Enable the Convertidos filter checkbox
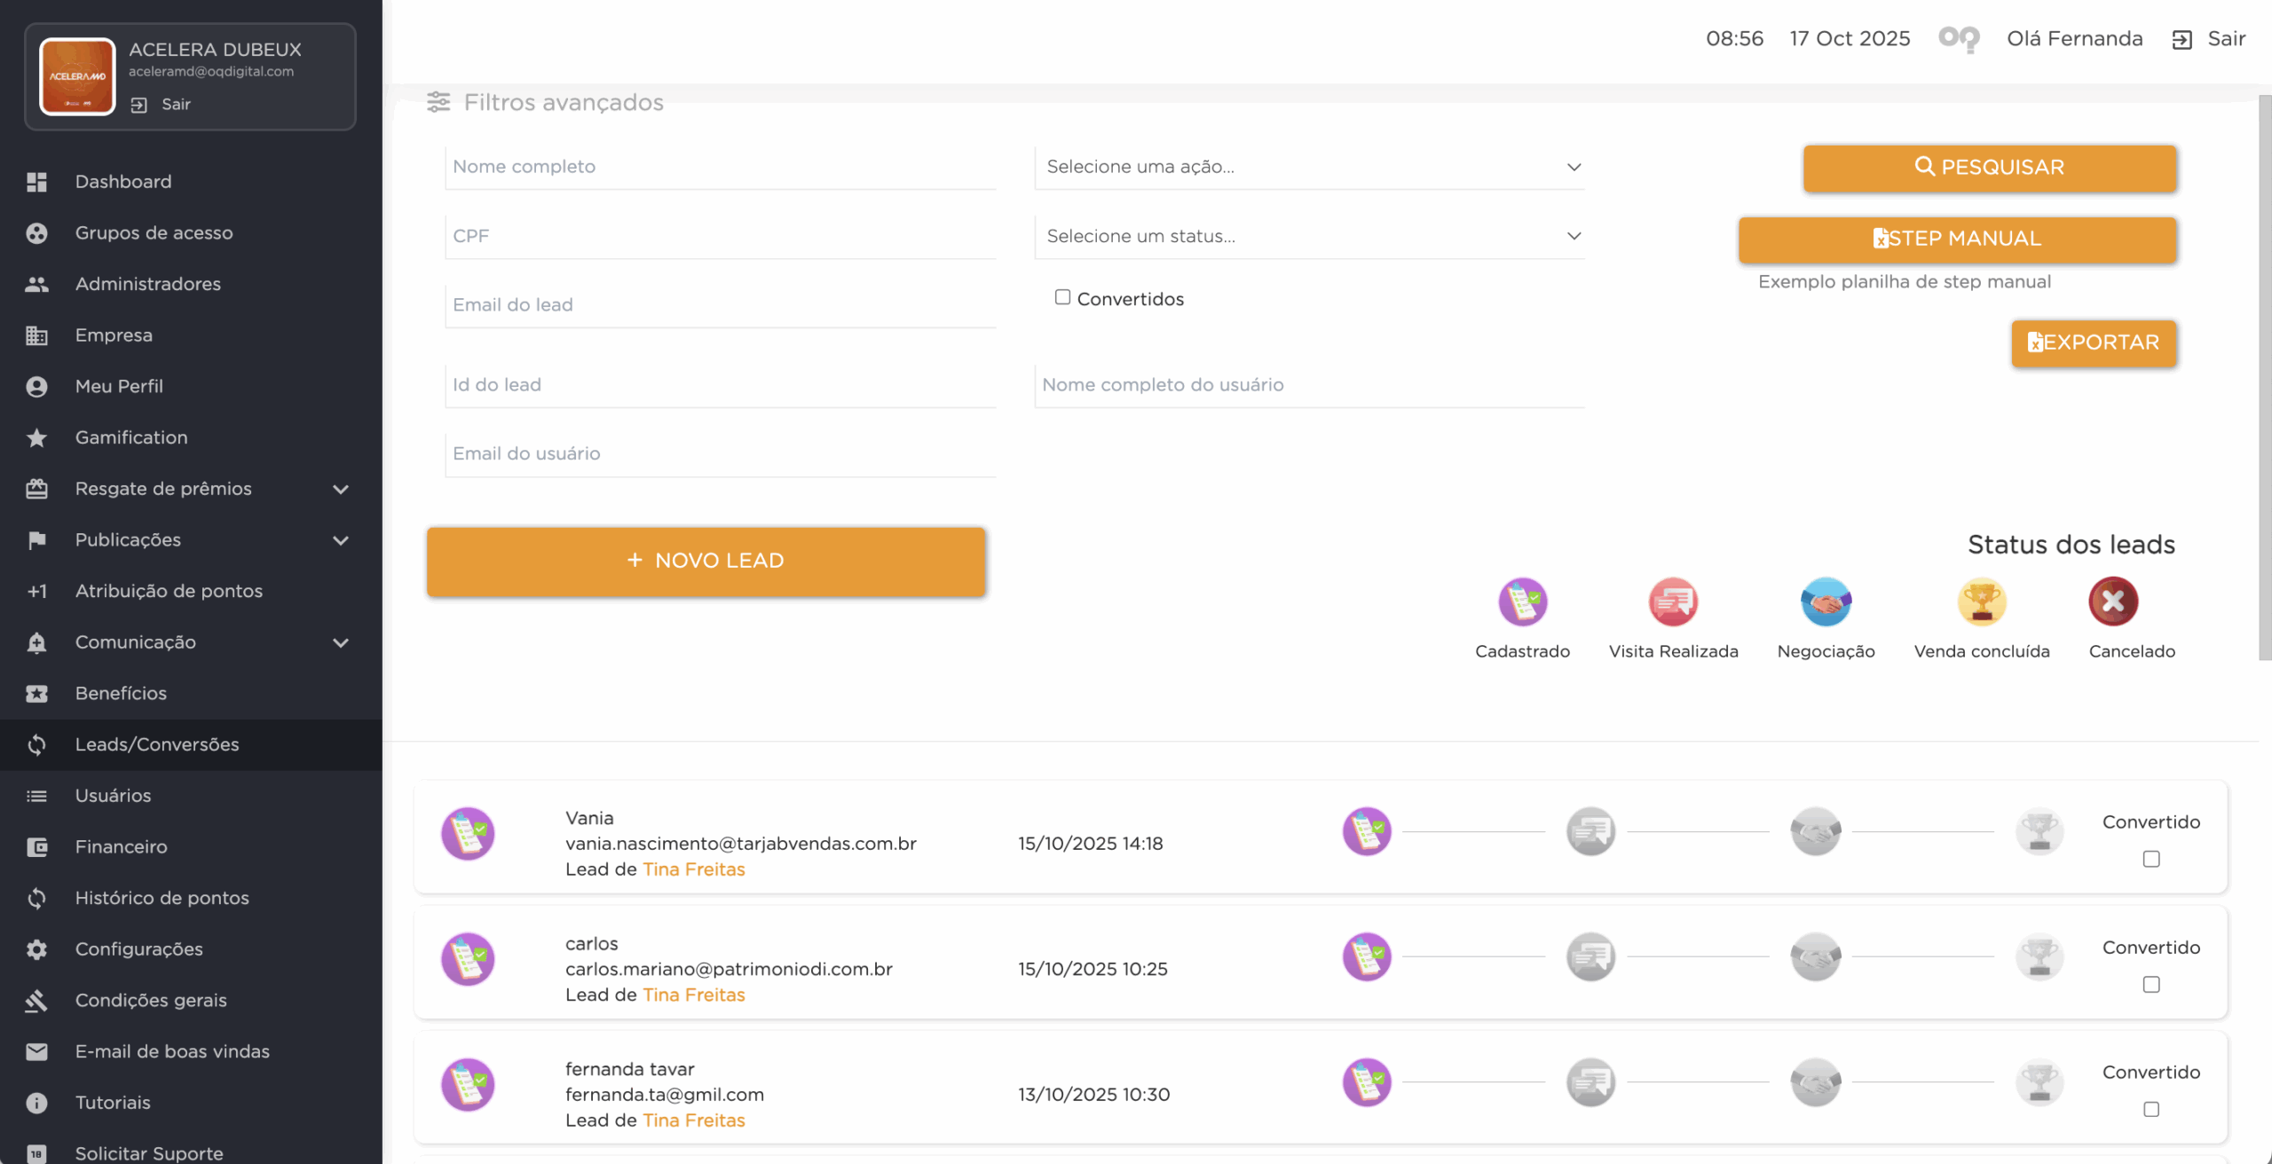This screenshot has width=2272, height=1164. [x=1062, y=297]
